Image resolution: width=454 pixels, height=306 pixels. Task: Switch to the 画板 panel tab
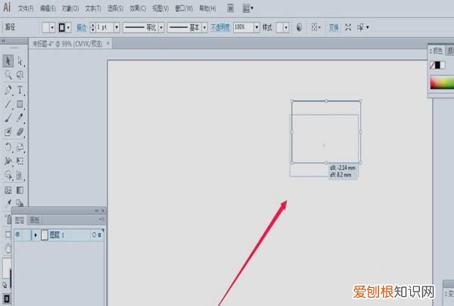(x=34, y=220)
